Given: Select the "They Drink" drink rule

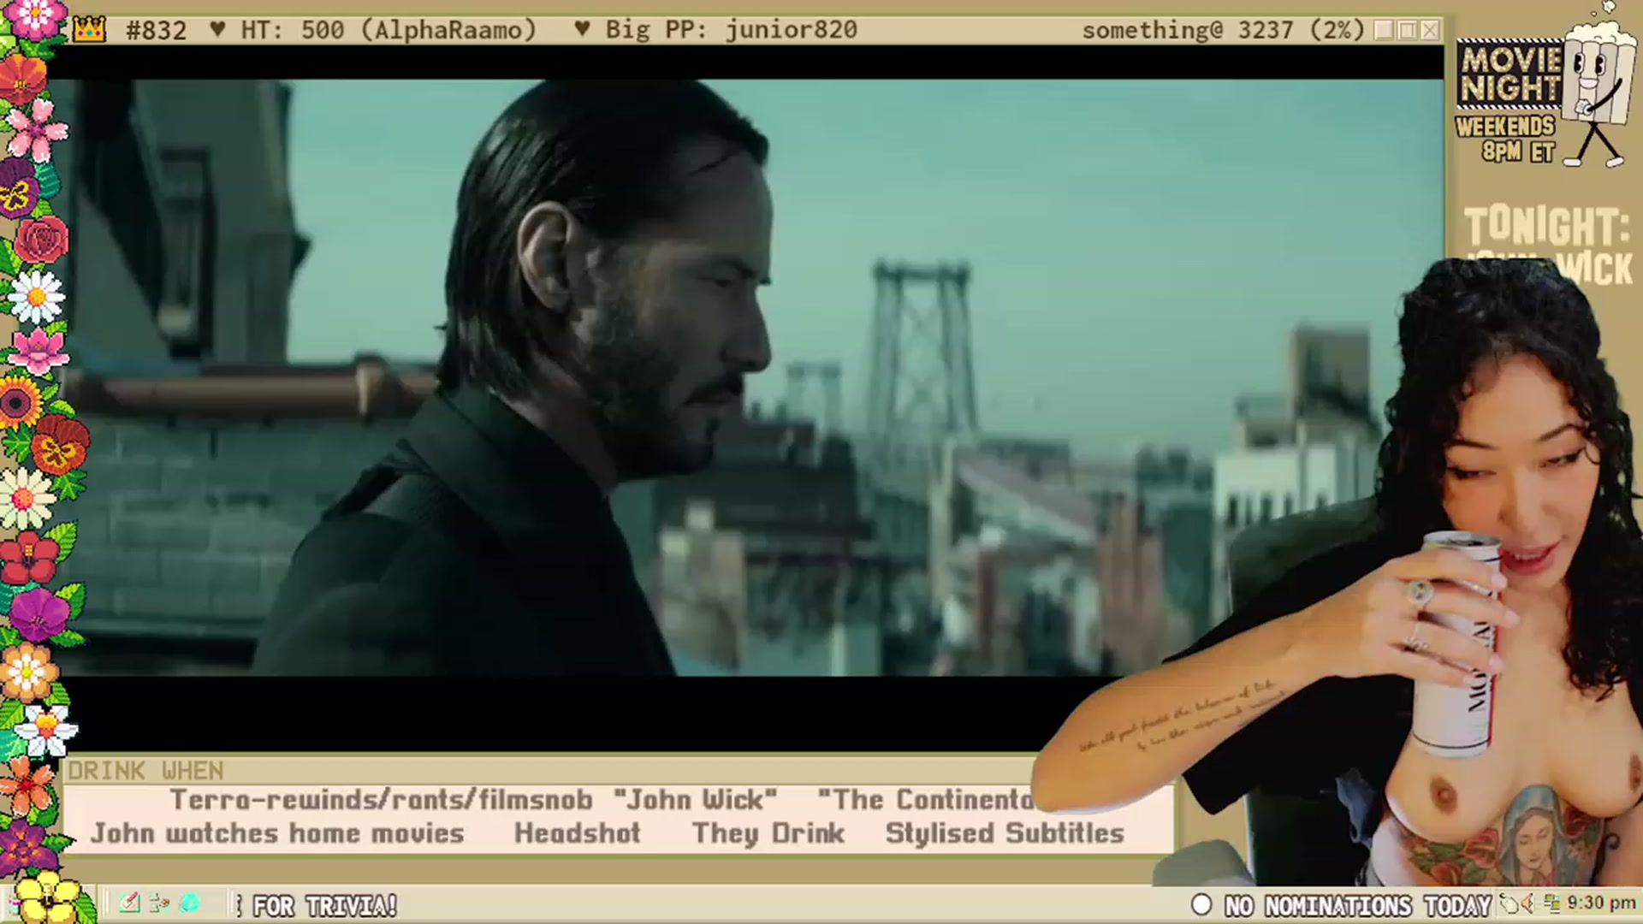Looking at the screenshot, I should click(768, 833).
